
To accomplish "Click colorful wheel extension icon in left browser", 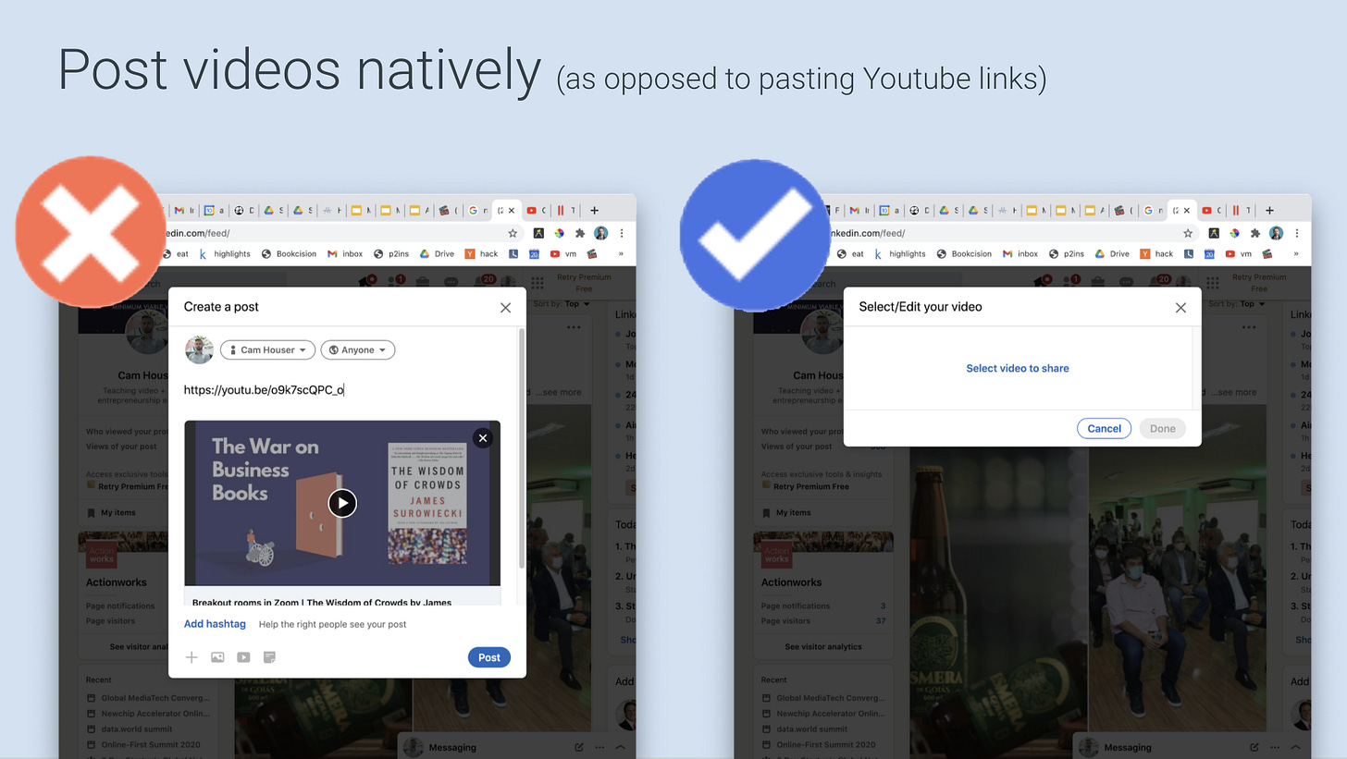I will [x=559, y=234].
